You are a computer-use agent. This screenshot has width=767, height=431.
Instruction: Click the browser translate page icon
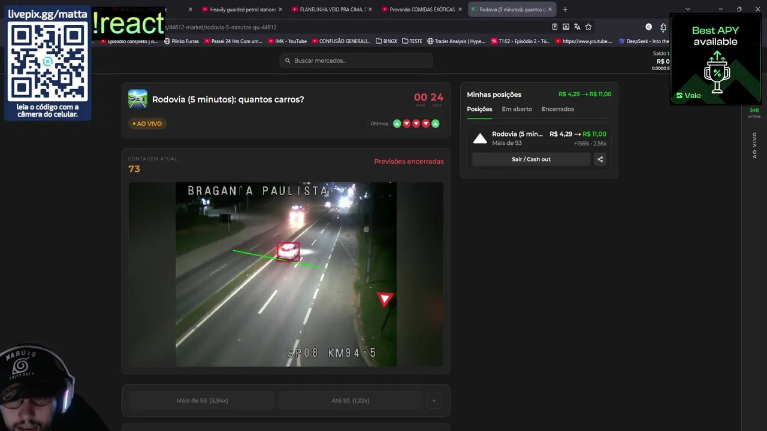click(x=577, y=27)
